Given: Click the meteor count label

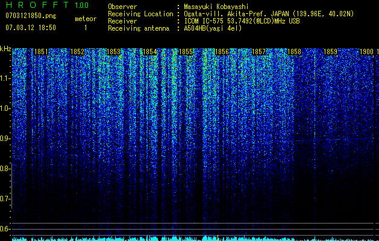Looking at the screenshot, I should pyautogui.click(x=86, y=19).
